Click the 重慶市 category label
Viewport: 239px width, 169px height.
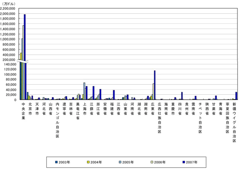pos(173,109)
